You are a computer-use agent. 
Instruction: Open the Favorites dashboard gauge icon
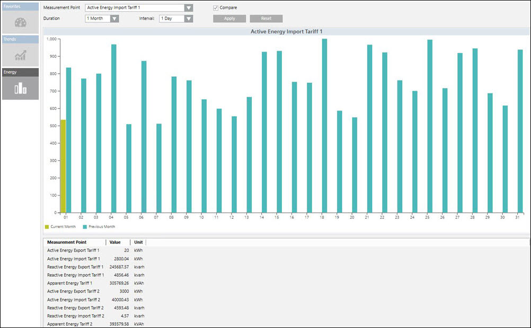click(20, 22)
